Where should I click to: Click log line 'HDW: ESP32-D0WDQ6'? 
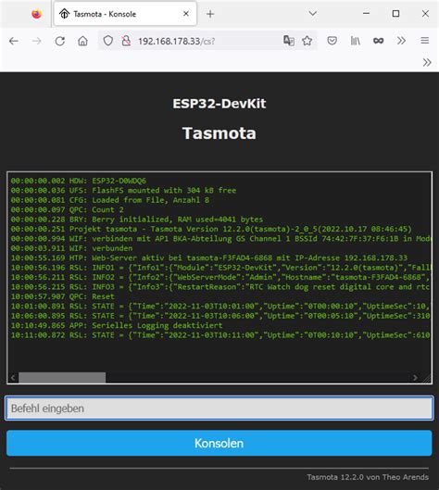coord(78,181)
